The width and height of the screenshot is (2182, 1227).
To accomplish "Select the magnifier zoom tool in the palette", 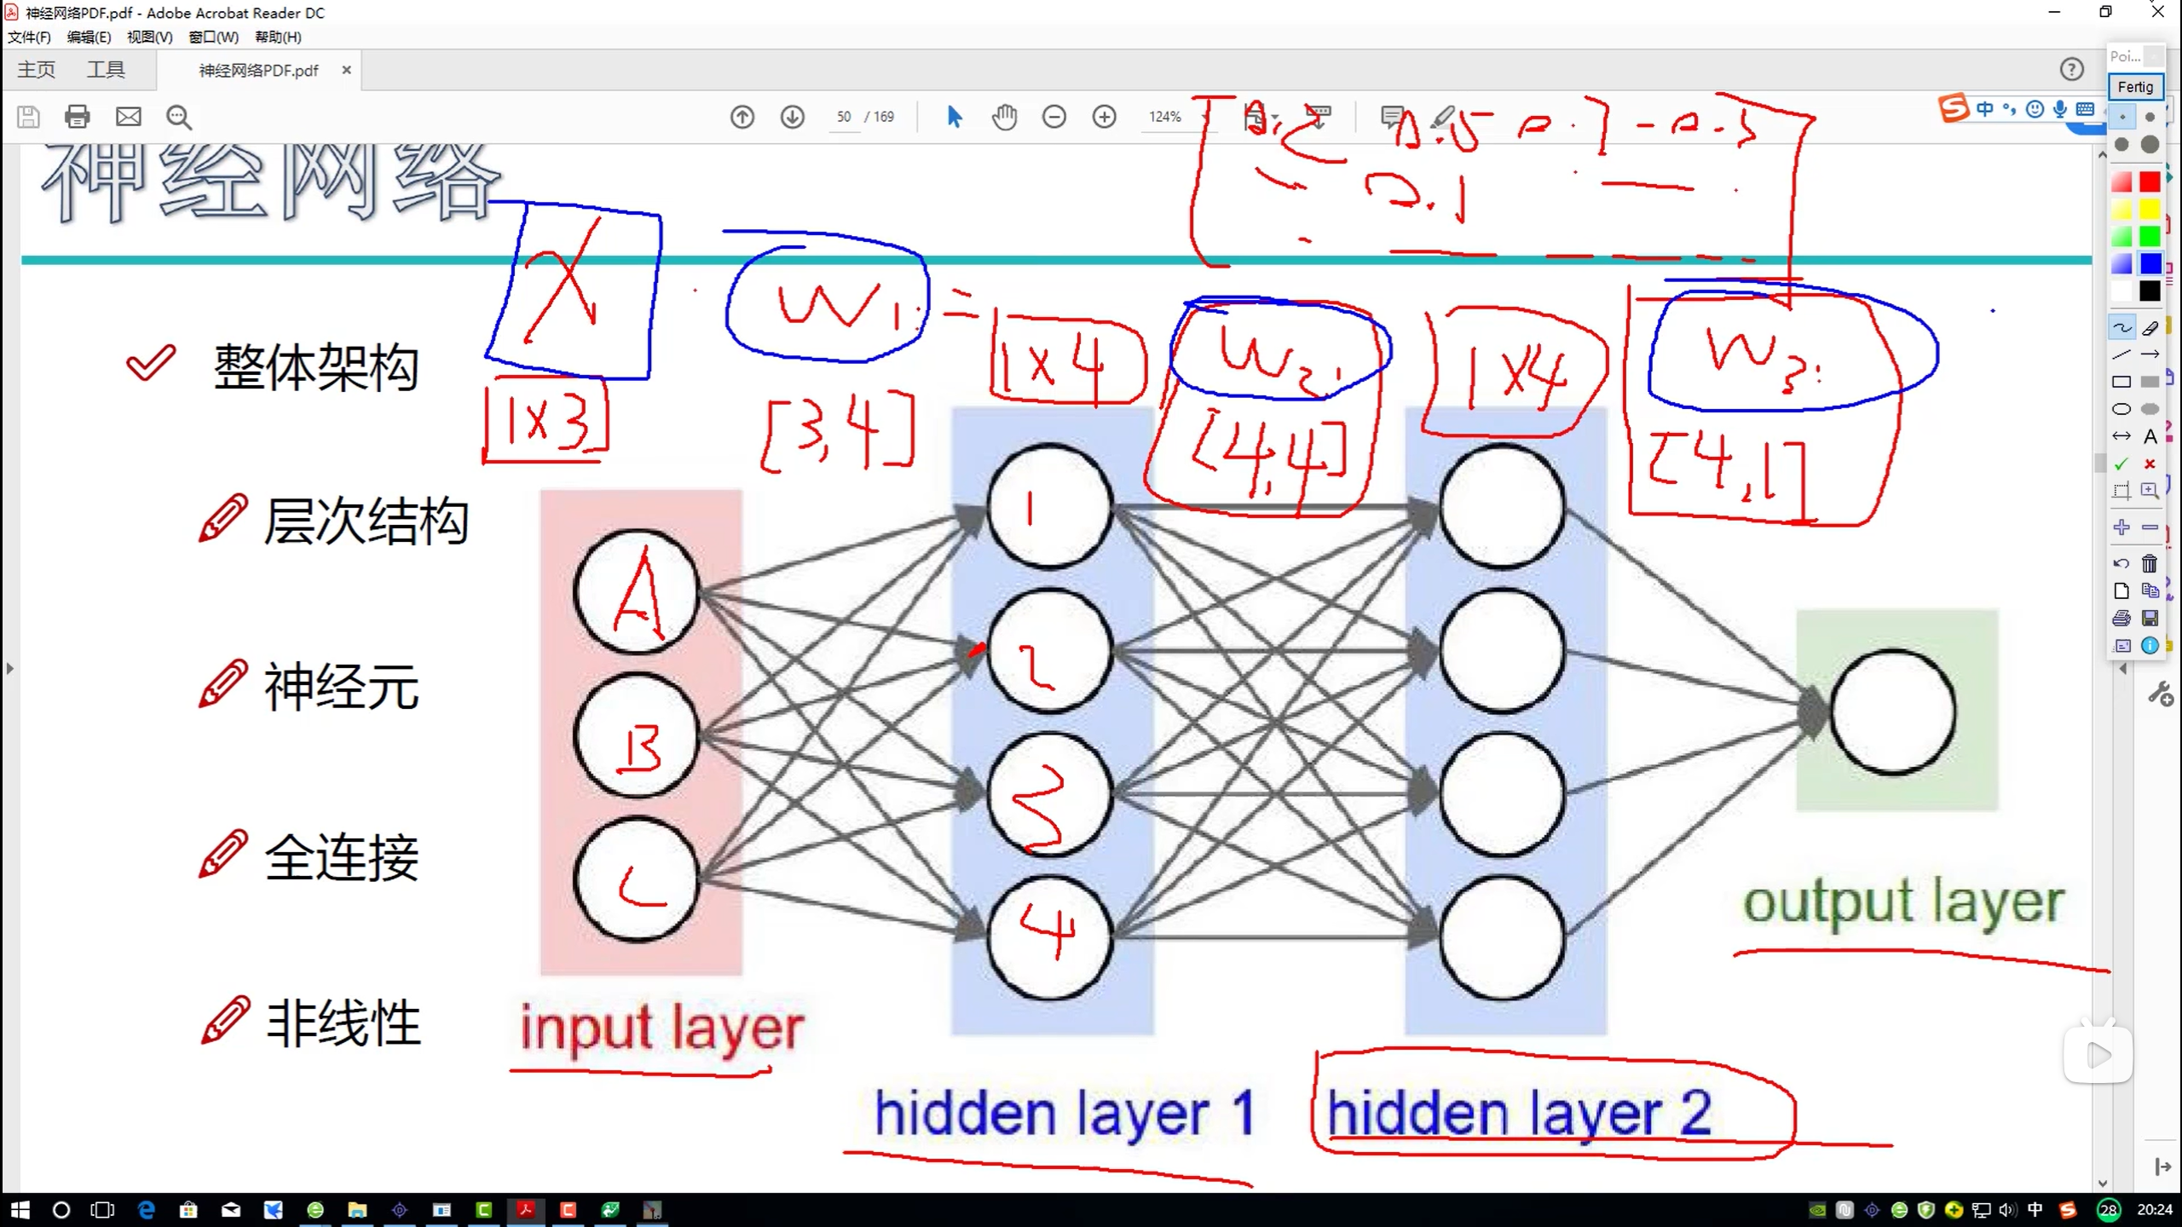I will click(2150, 491).
